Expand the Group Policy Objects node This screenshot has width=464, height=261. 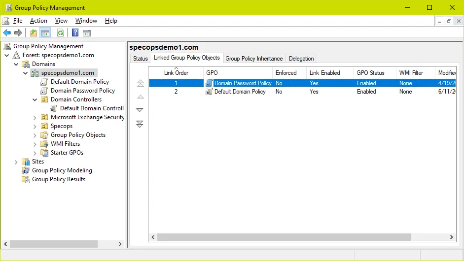pos(35,135)
